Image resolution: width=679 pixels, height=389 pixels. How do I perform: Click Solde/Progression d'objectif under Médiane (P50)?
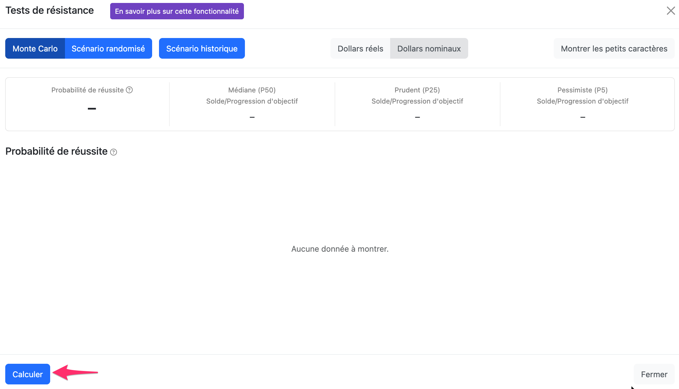[x=252, y=101]
